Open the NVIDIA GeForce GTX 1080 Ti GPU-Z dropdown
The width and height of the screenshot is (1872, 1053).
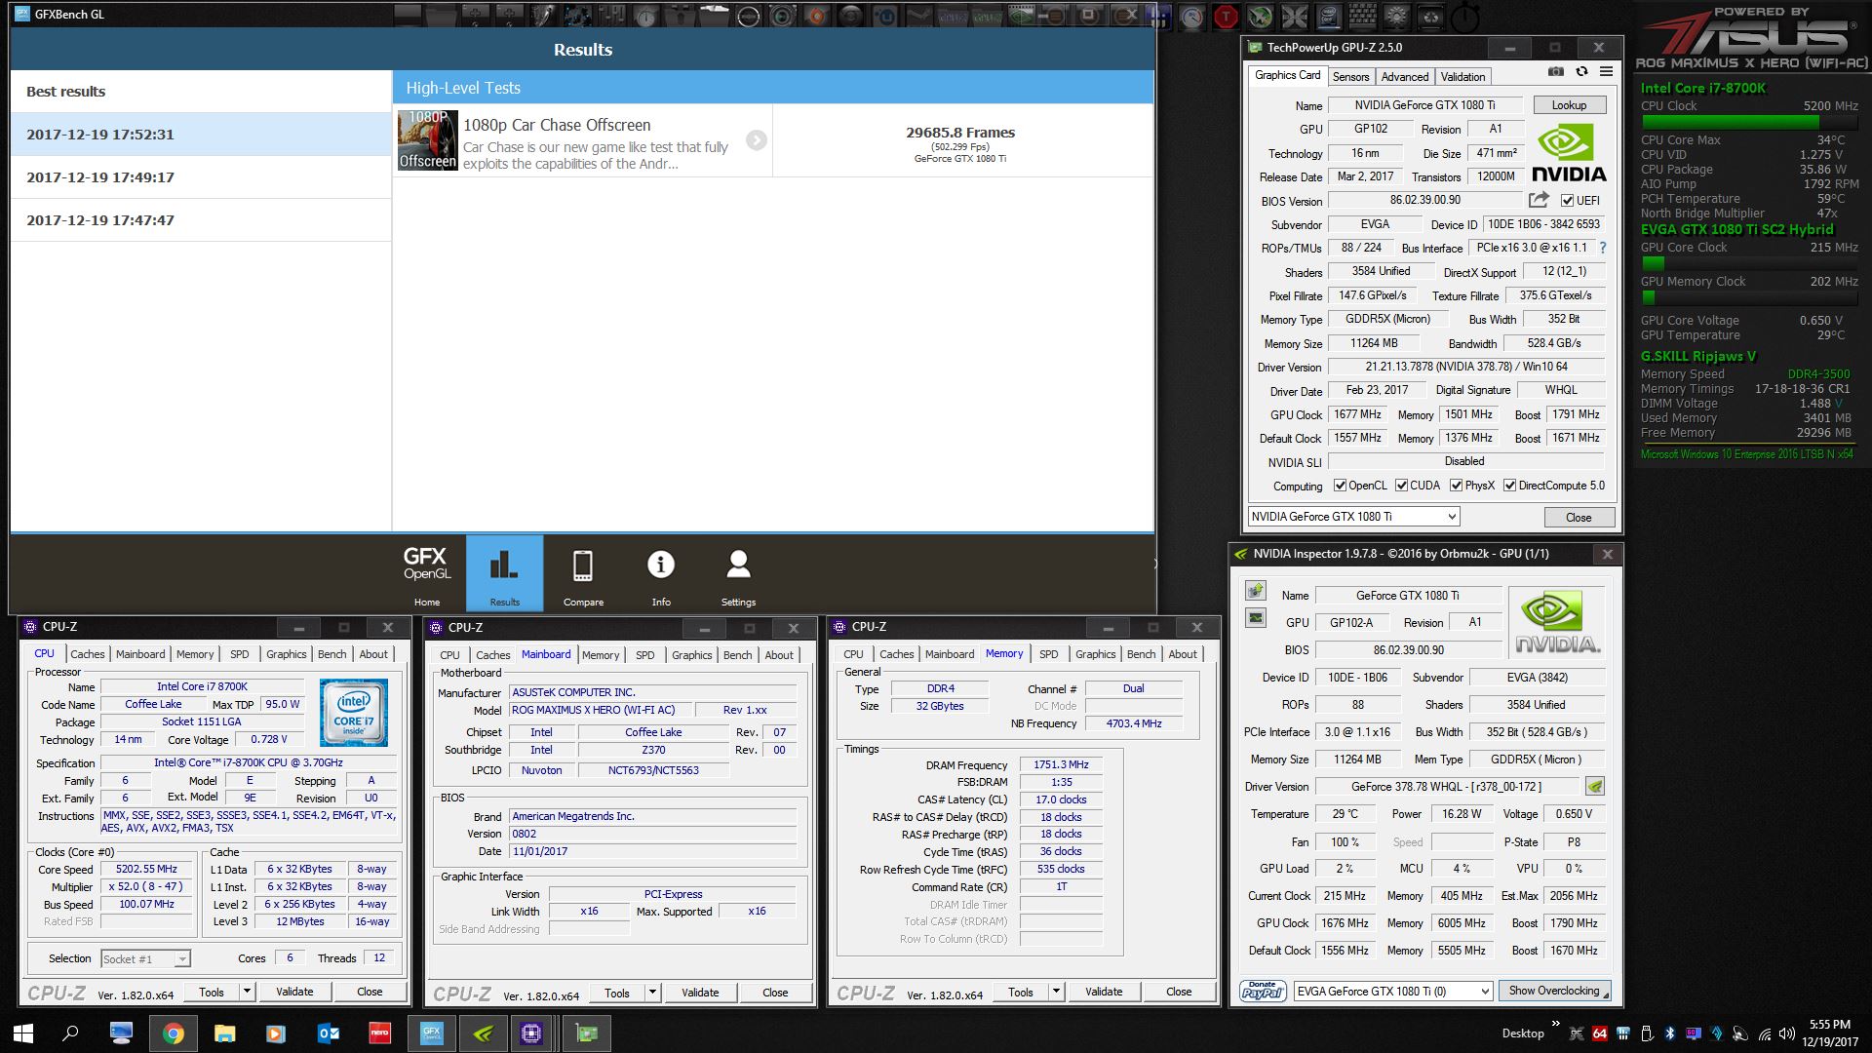coord(1452,517)
